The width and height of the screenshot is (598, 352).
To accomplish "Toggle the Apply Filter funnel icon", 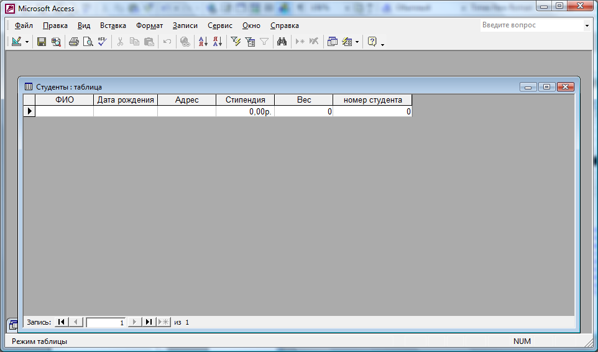I will tap(264, 42).
